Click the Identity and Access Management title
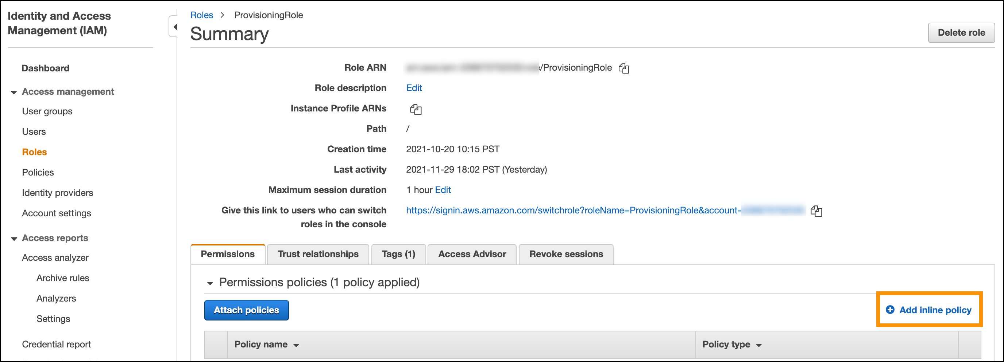1004x362 pixels. tap(59, 23)
